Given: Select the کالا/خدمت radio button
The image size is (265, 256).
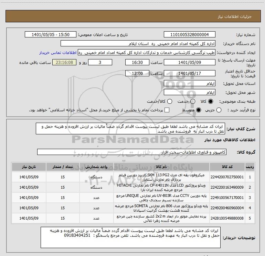Looking at the screenshot, I should (170, 101).
